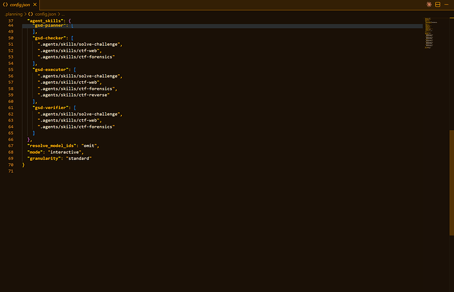Select empty line number 71 in gutter
This screenshot has width=454, height=292.
[11, 171]
